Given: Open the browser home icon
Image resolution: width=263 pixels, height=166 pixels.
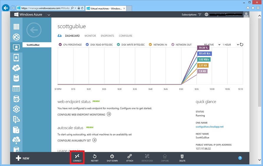Looking at the screenshot, I should pos(248,8).
